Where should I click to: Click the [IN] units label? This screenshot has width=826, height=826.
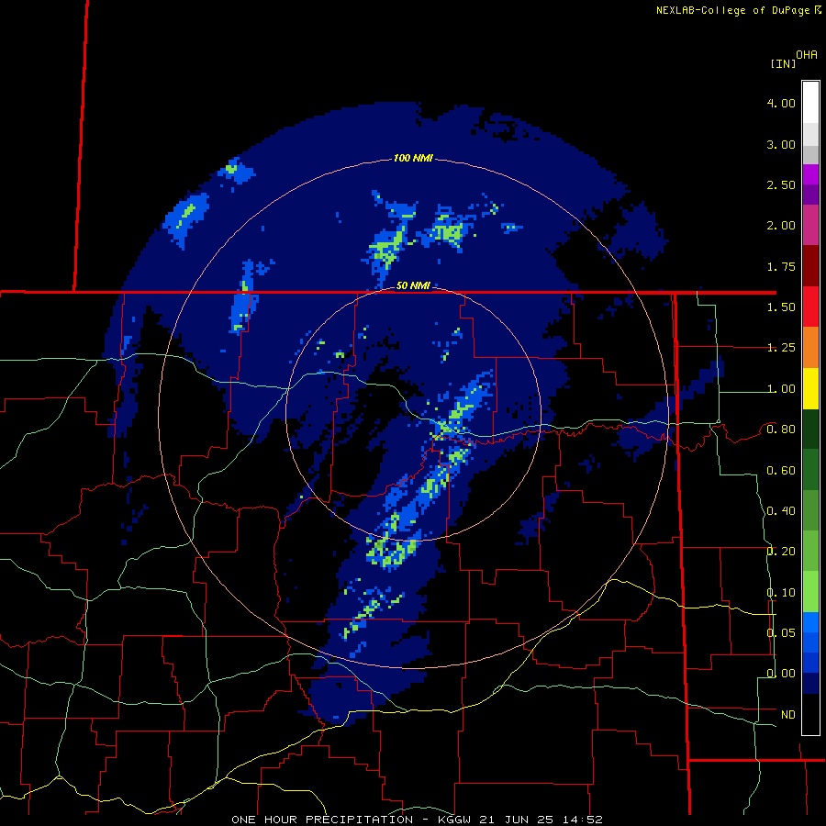click(x=783, y=63)
